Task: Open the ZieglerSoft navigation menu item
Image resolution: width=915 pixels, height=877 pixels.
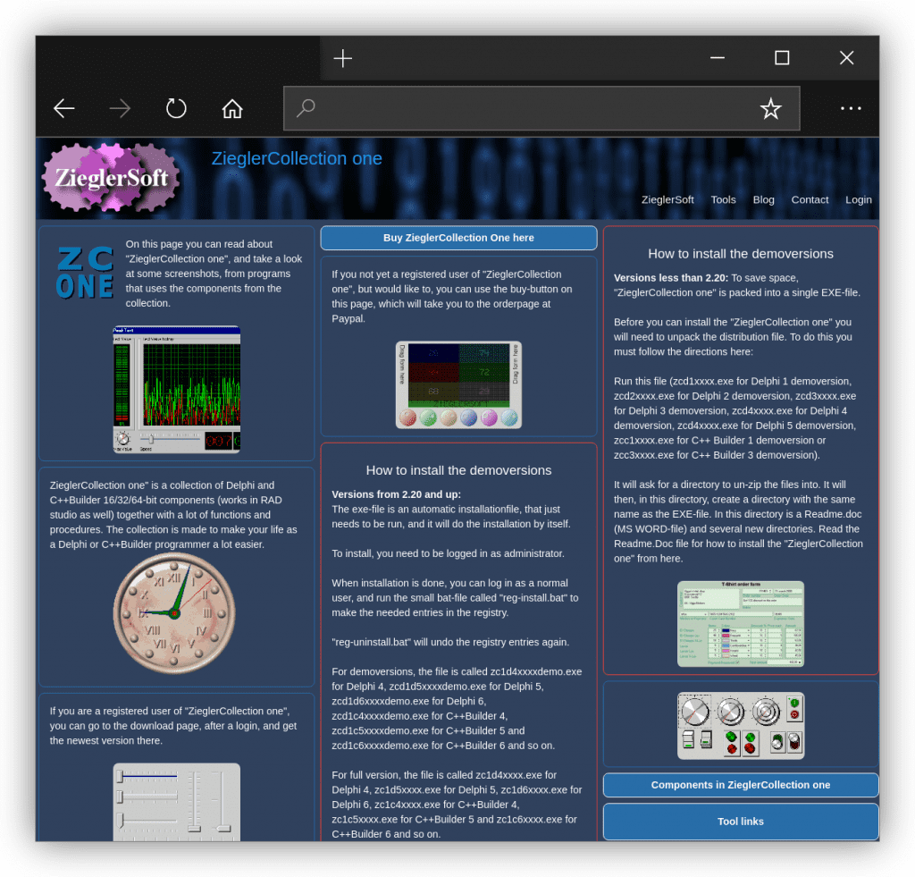Action: (x=667, y=199)
